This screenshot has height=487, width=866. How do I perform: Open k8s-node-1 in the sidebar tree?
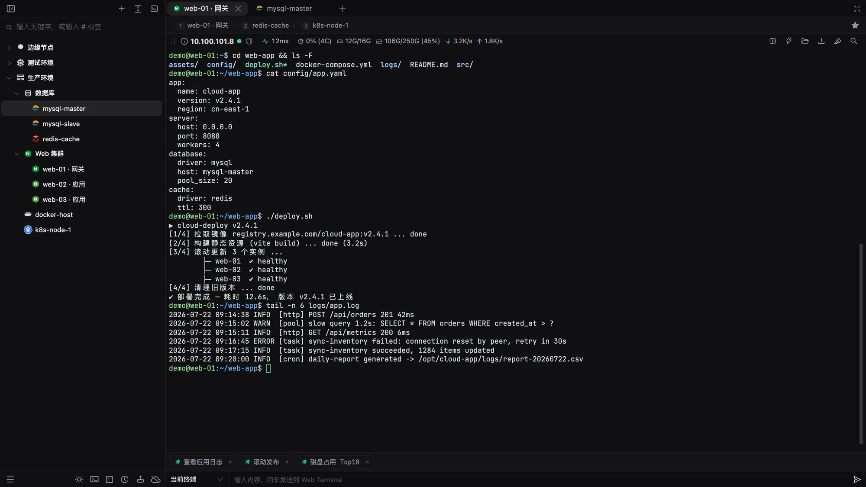pos(82,230)
